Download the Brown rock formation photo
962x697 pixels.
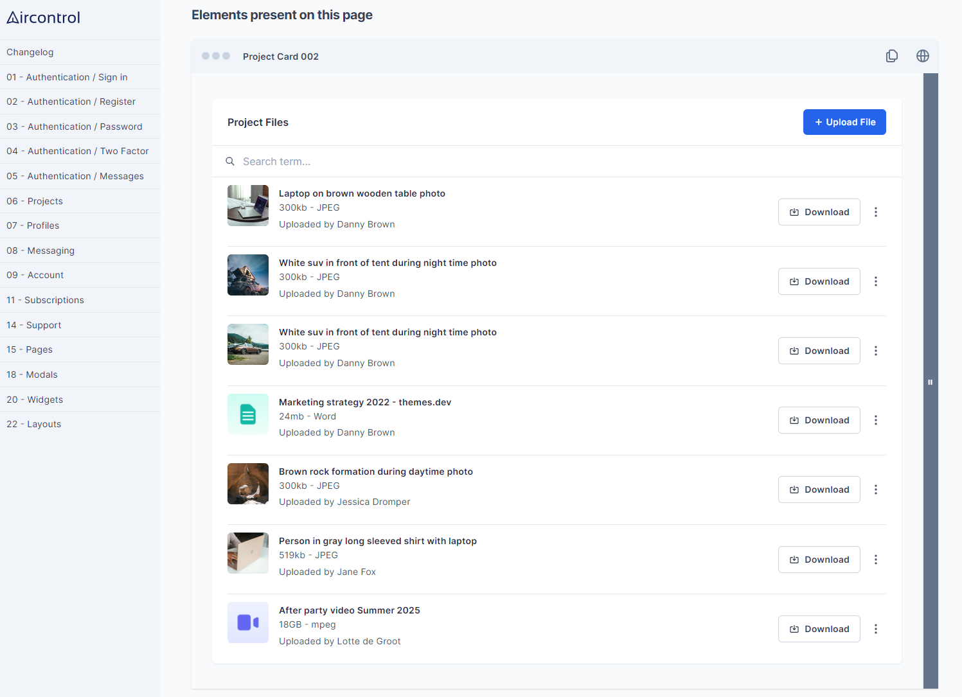click(819, 490)
